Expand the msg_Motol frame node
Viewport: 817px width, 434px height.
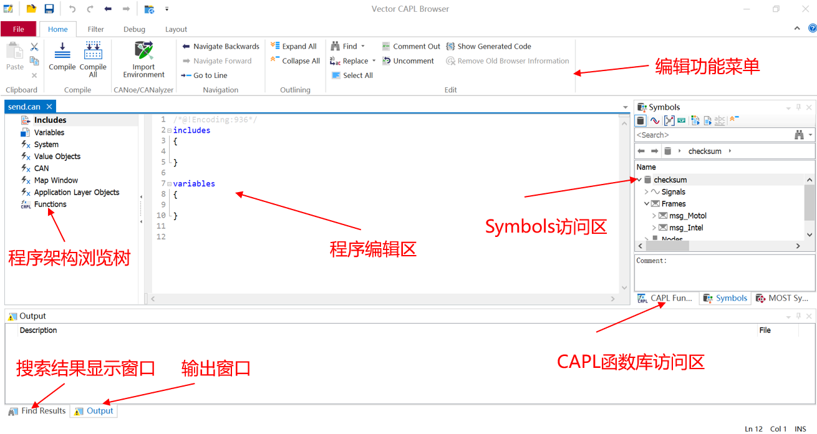tap(654, 216)
